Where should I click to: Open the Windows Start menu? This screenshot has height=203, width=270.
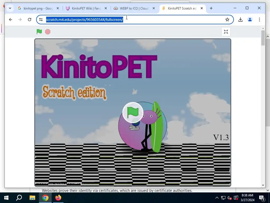point(6,198)
